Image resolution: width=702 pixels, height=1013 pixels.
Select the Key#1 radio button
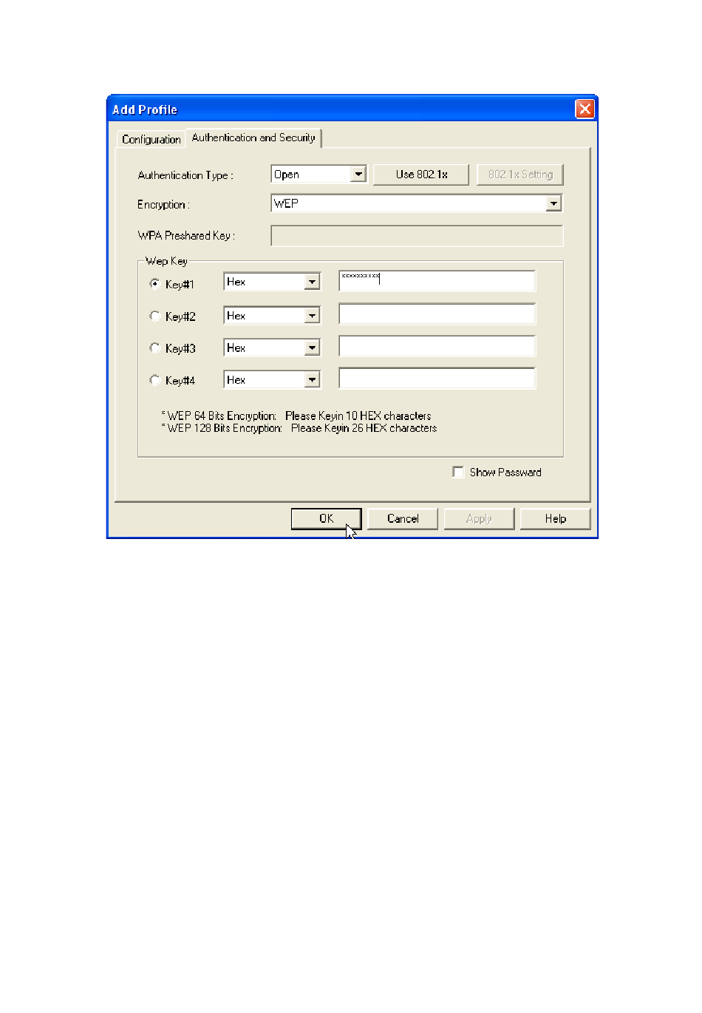pos(154,283)
